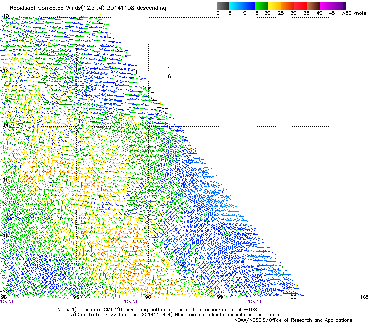The image size is (368, 323).
Task: Click the brown 35-40 knots legend segment
Action: coord(313,6)
